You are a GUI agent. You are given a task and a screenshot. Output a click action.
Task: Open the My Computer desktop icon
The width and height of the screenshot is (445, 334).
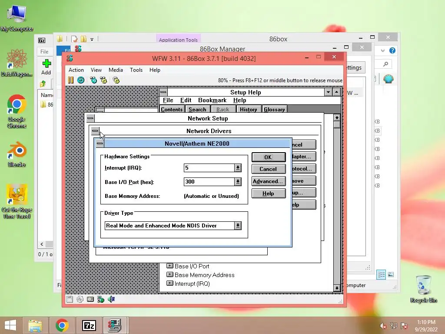pos(17,17)
